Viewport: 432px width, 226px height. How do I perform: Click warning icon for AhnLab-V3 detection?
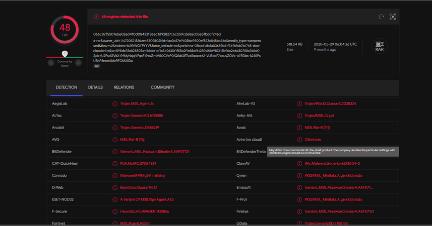299,104
